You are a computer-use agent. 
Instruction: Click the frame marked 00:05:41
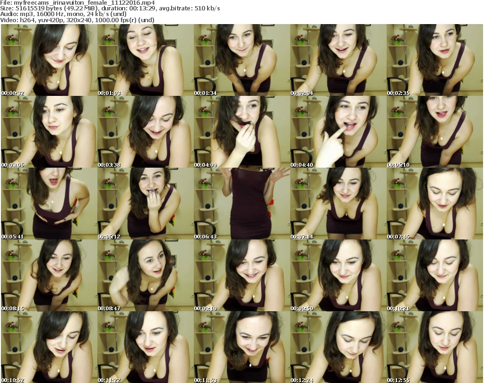click(x=49, y=204)
